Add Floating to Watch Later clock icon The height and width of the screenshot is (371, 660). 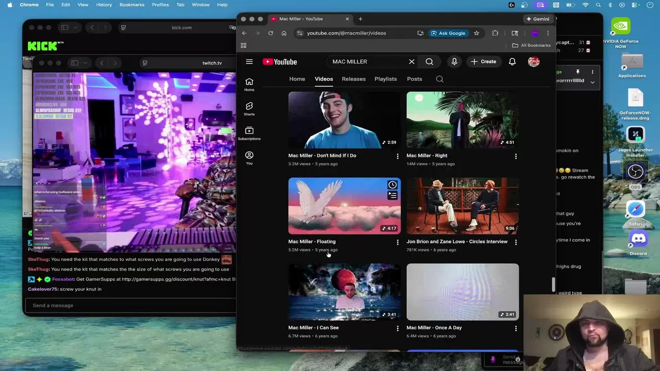coord(392,185)
